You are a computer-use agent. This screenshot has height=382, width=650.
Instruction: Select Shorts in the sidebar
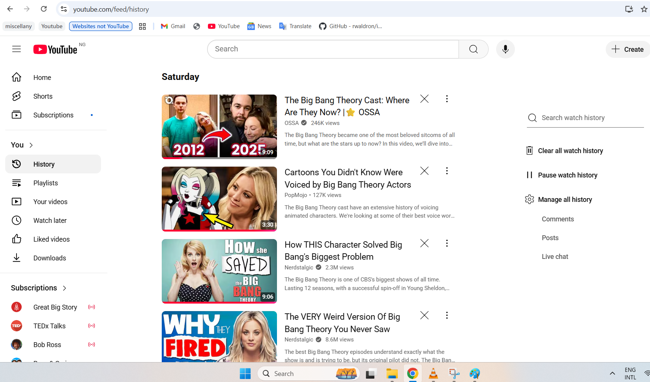pos(43,96)
